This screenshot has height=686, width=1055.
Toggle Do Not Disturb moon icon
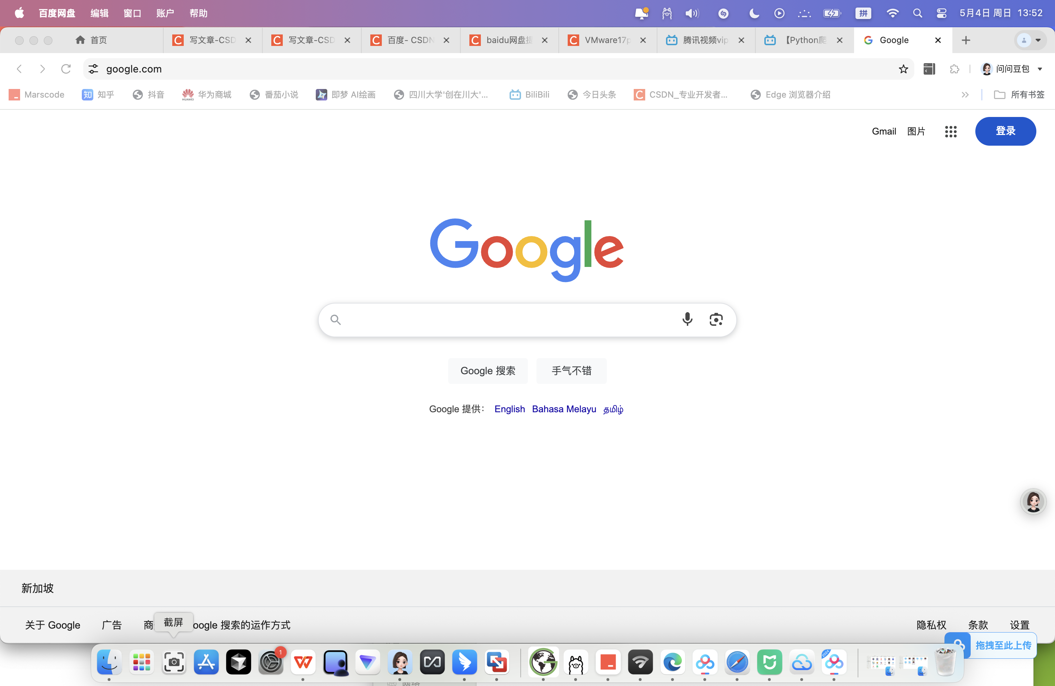click(754, 13)
